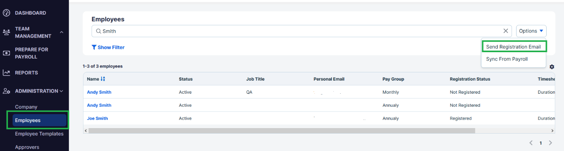The image size is (564, 151).
Task: Choose Sync From Payroll menu option
Action: click(x=507, y=59)
